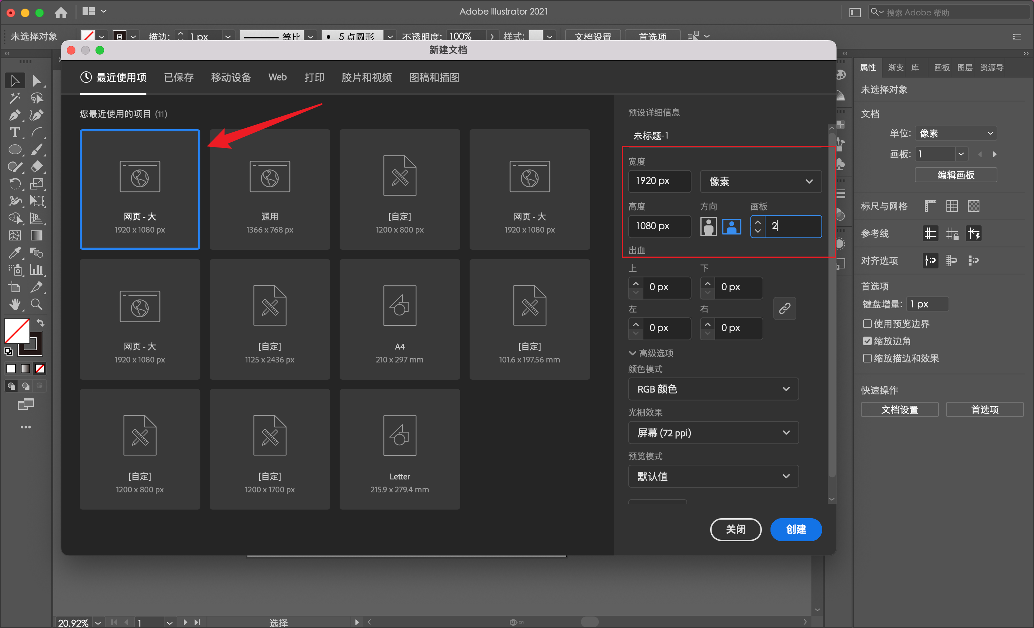Select the Hand tool

15,304
